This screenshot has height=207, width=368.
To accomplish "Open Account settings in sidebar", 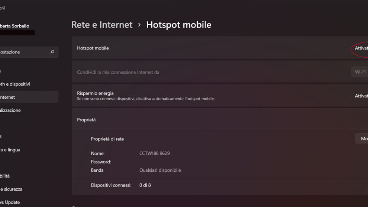I will click(x=1, y=137).
